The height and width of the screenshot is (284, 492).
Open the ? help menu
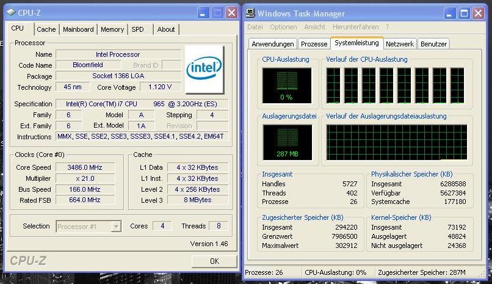388,27
